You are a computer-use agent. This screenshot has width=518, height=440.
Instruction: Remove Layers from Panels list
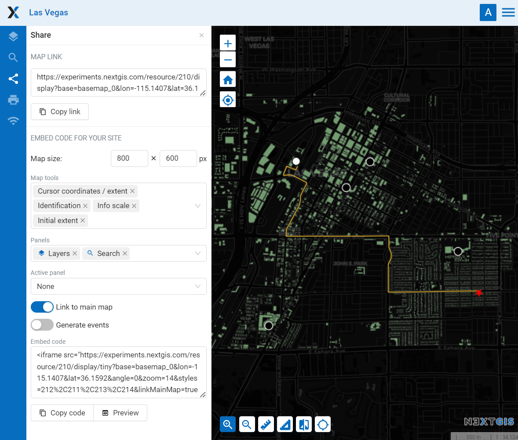coord(75,253)
